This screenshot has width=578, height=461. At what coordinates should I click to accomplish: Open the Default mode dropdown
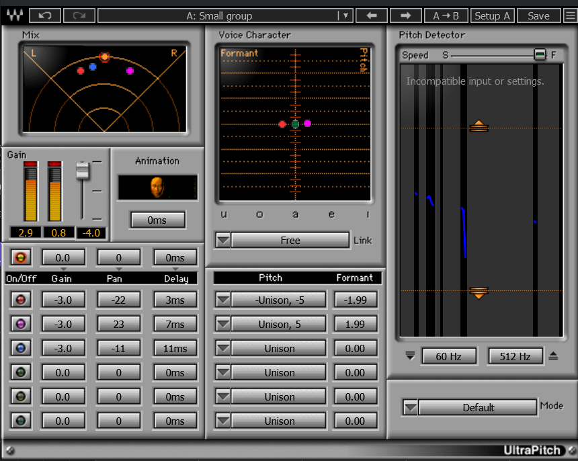point(410,407)
